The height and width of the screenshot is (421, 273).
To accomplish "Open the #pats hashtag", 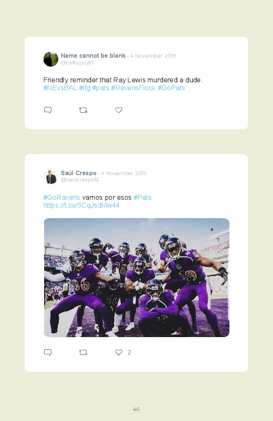I will coord(101,88).
